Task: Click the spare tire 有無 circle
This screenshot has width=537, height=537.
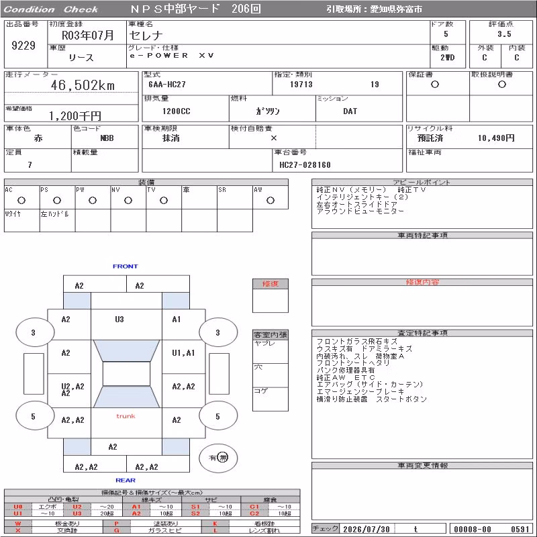Action: point(218,458)
